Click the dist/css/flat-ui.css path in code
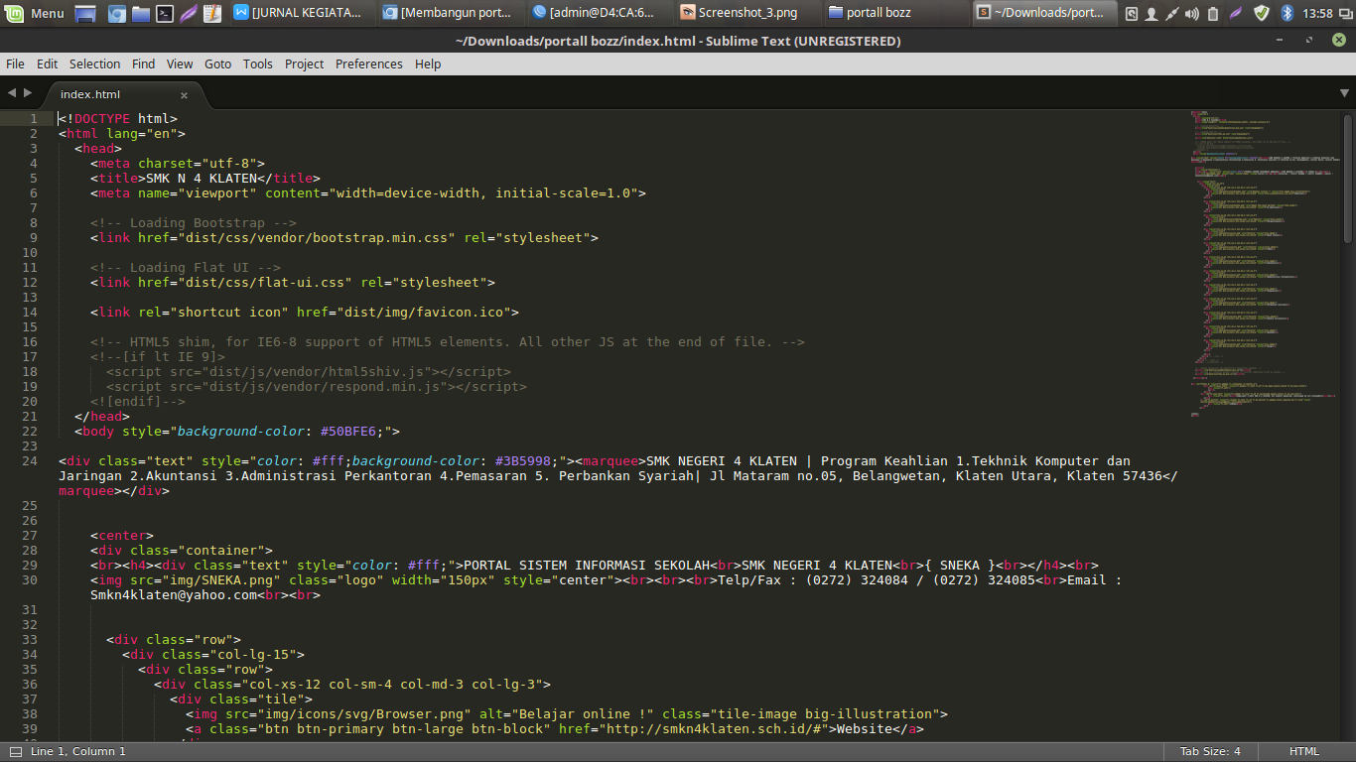 [x=265, y=283]
